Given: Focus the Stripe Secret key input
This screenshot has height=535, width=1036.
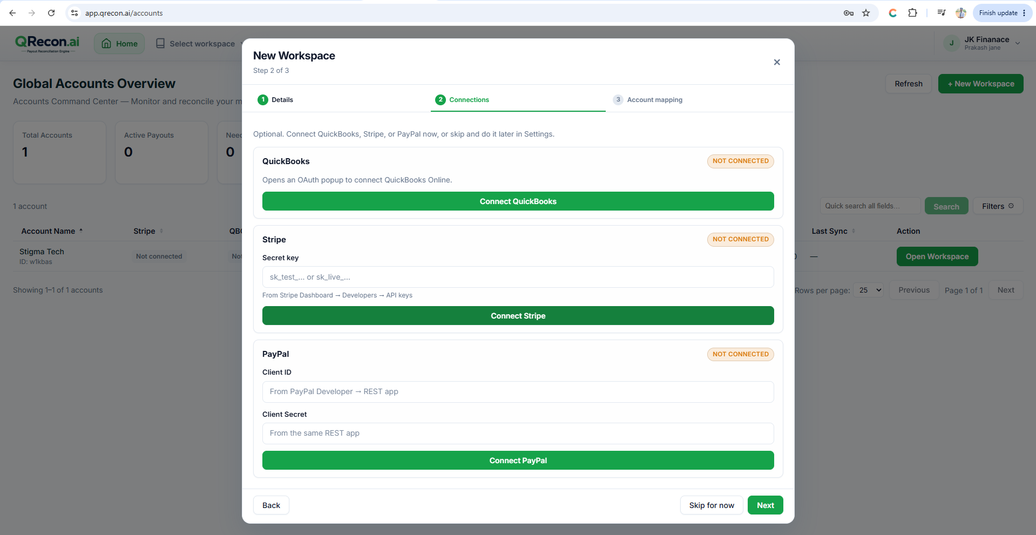Looking at the screenshot, I should click(x=518, y=277).
